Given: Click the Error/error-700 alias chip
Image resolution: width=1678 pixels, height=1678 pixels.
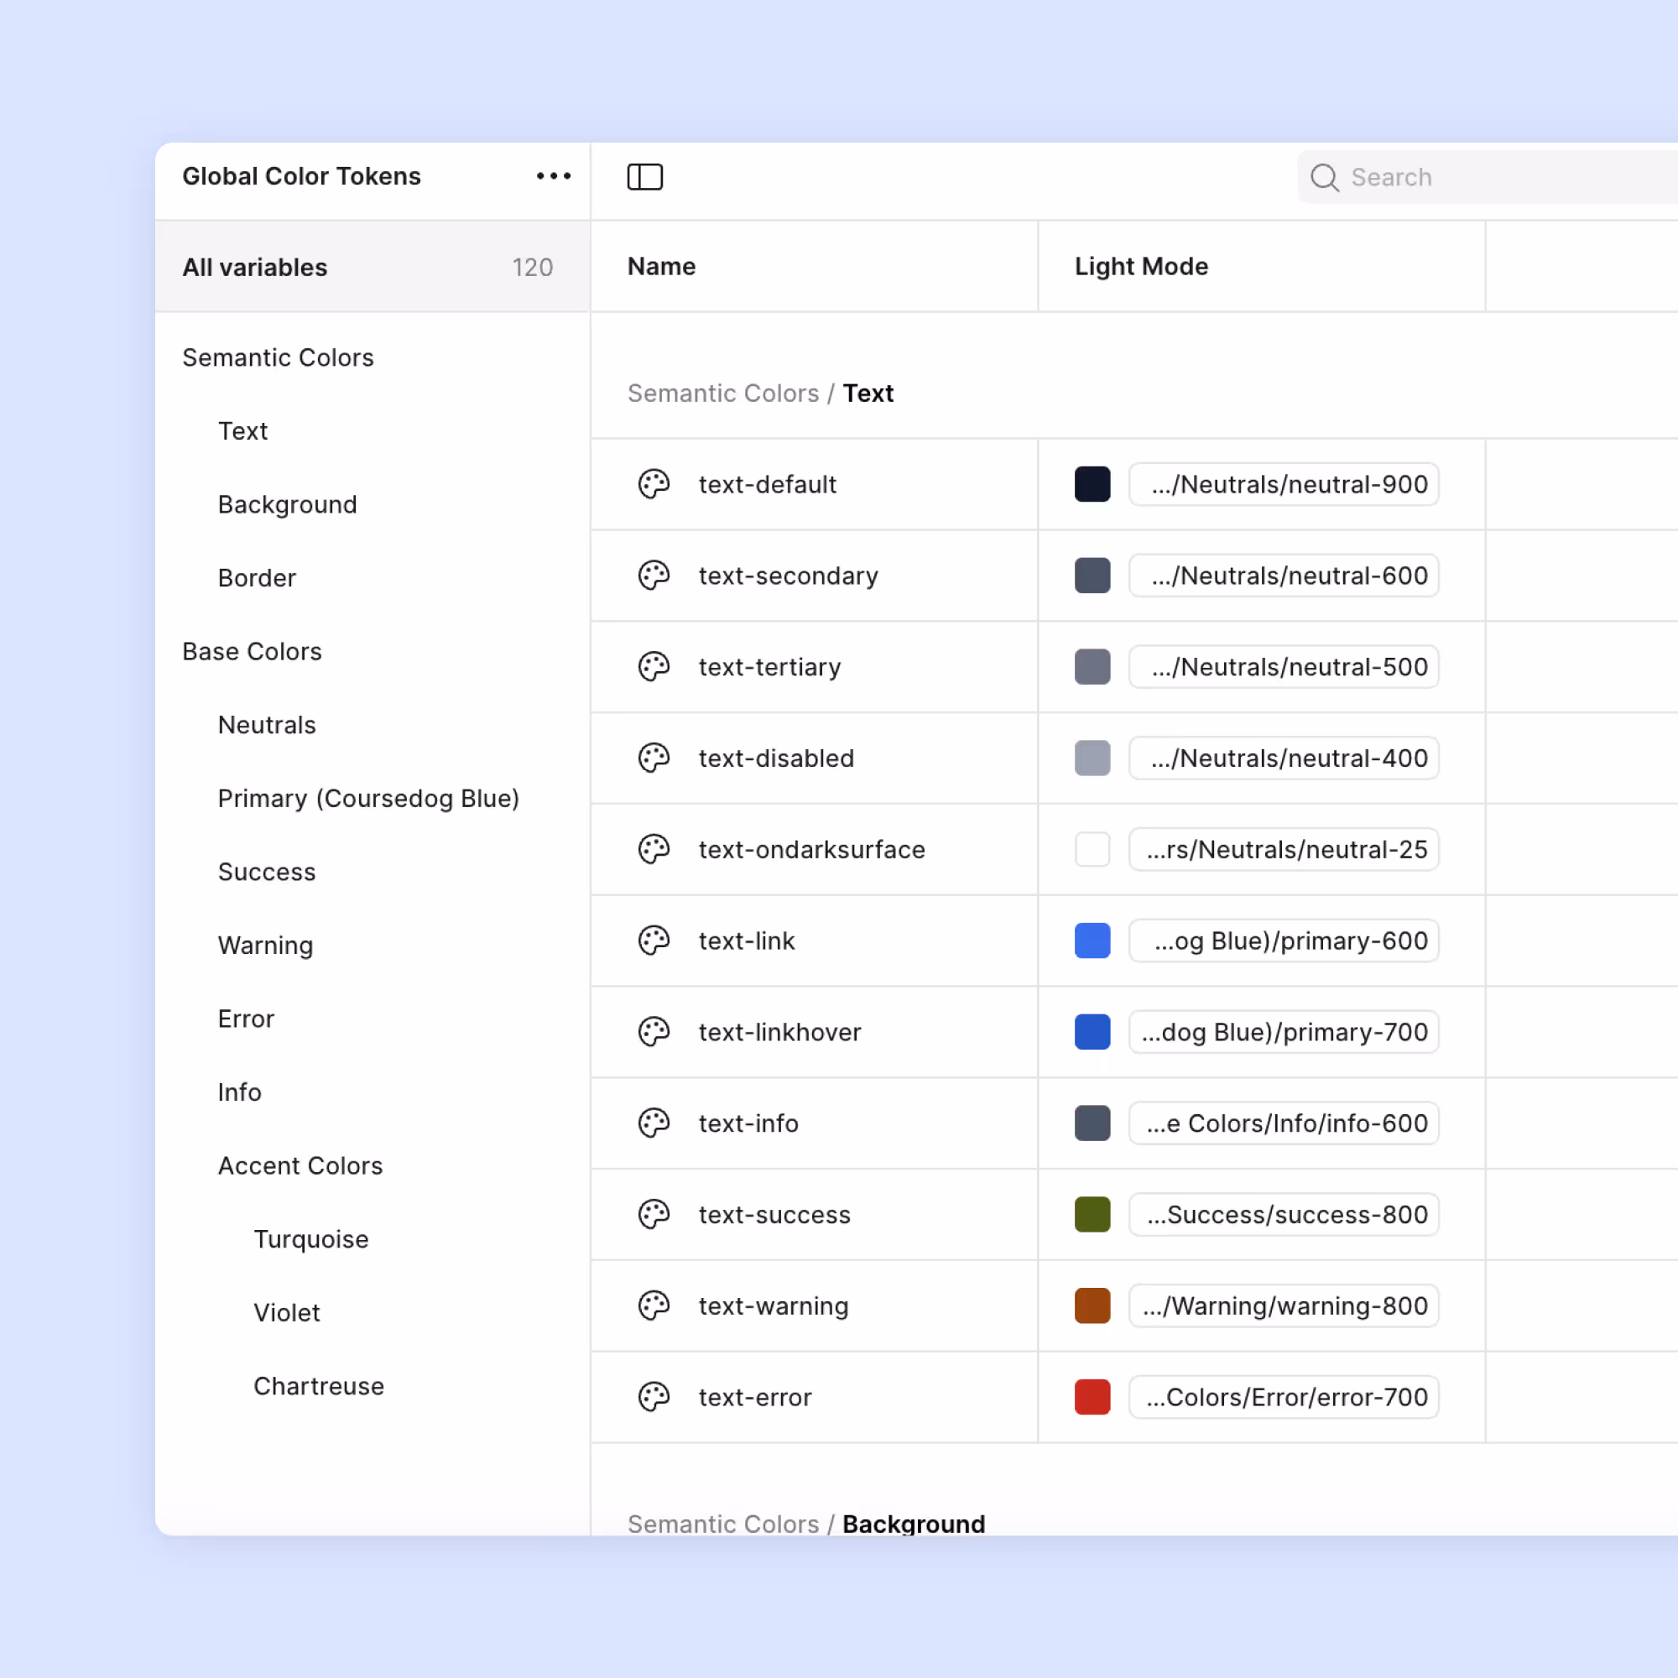Looking at the screenshot, I should pos(1284,1397).
